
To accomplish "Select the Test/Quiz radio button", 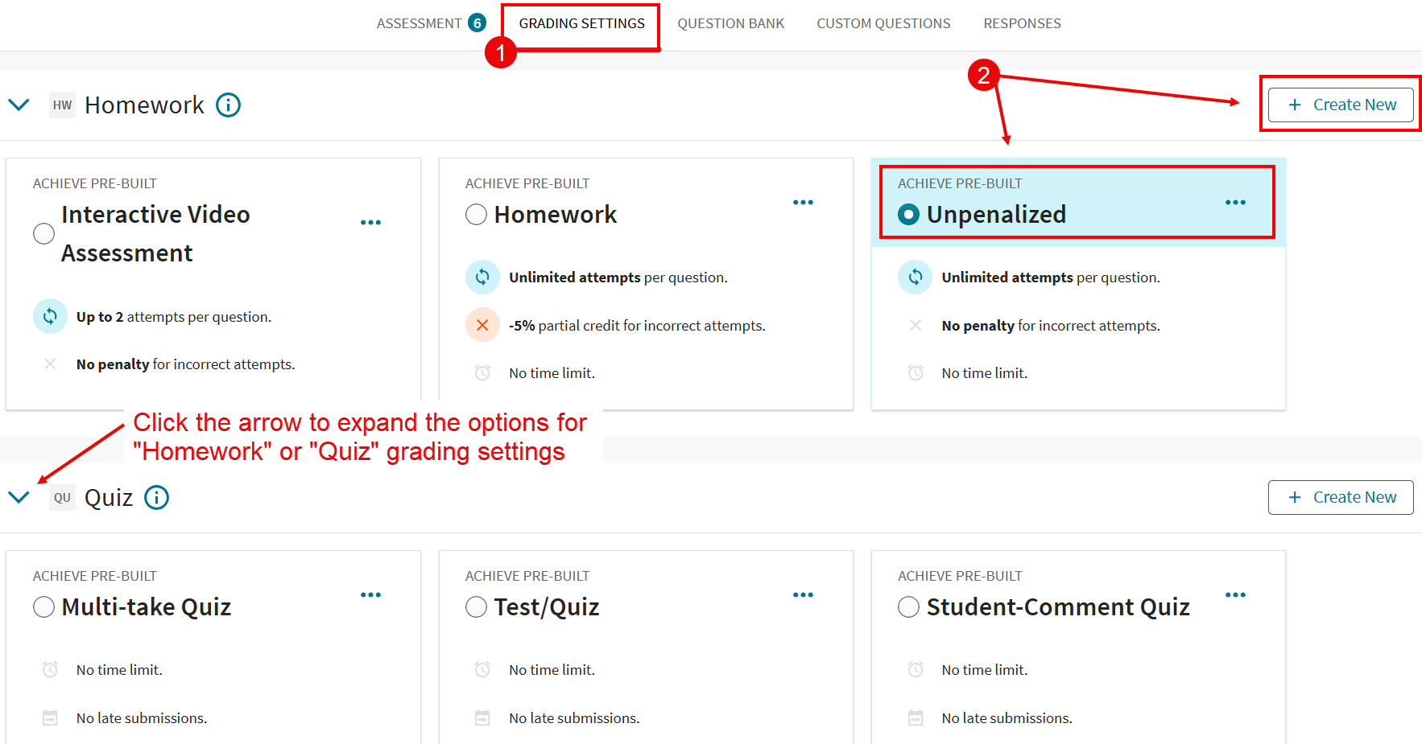I will coord(476,606).
